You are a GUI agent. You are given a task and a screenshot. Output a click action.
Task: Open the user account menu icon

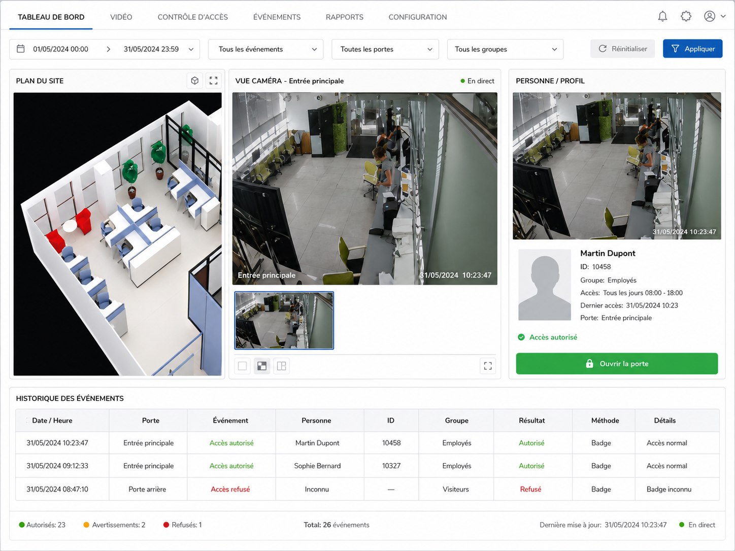[x=710, y=16]
